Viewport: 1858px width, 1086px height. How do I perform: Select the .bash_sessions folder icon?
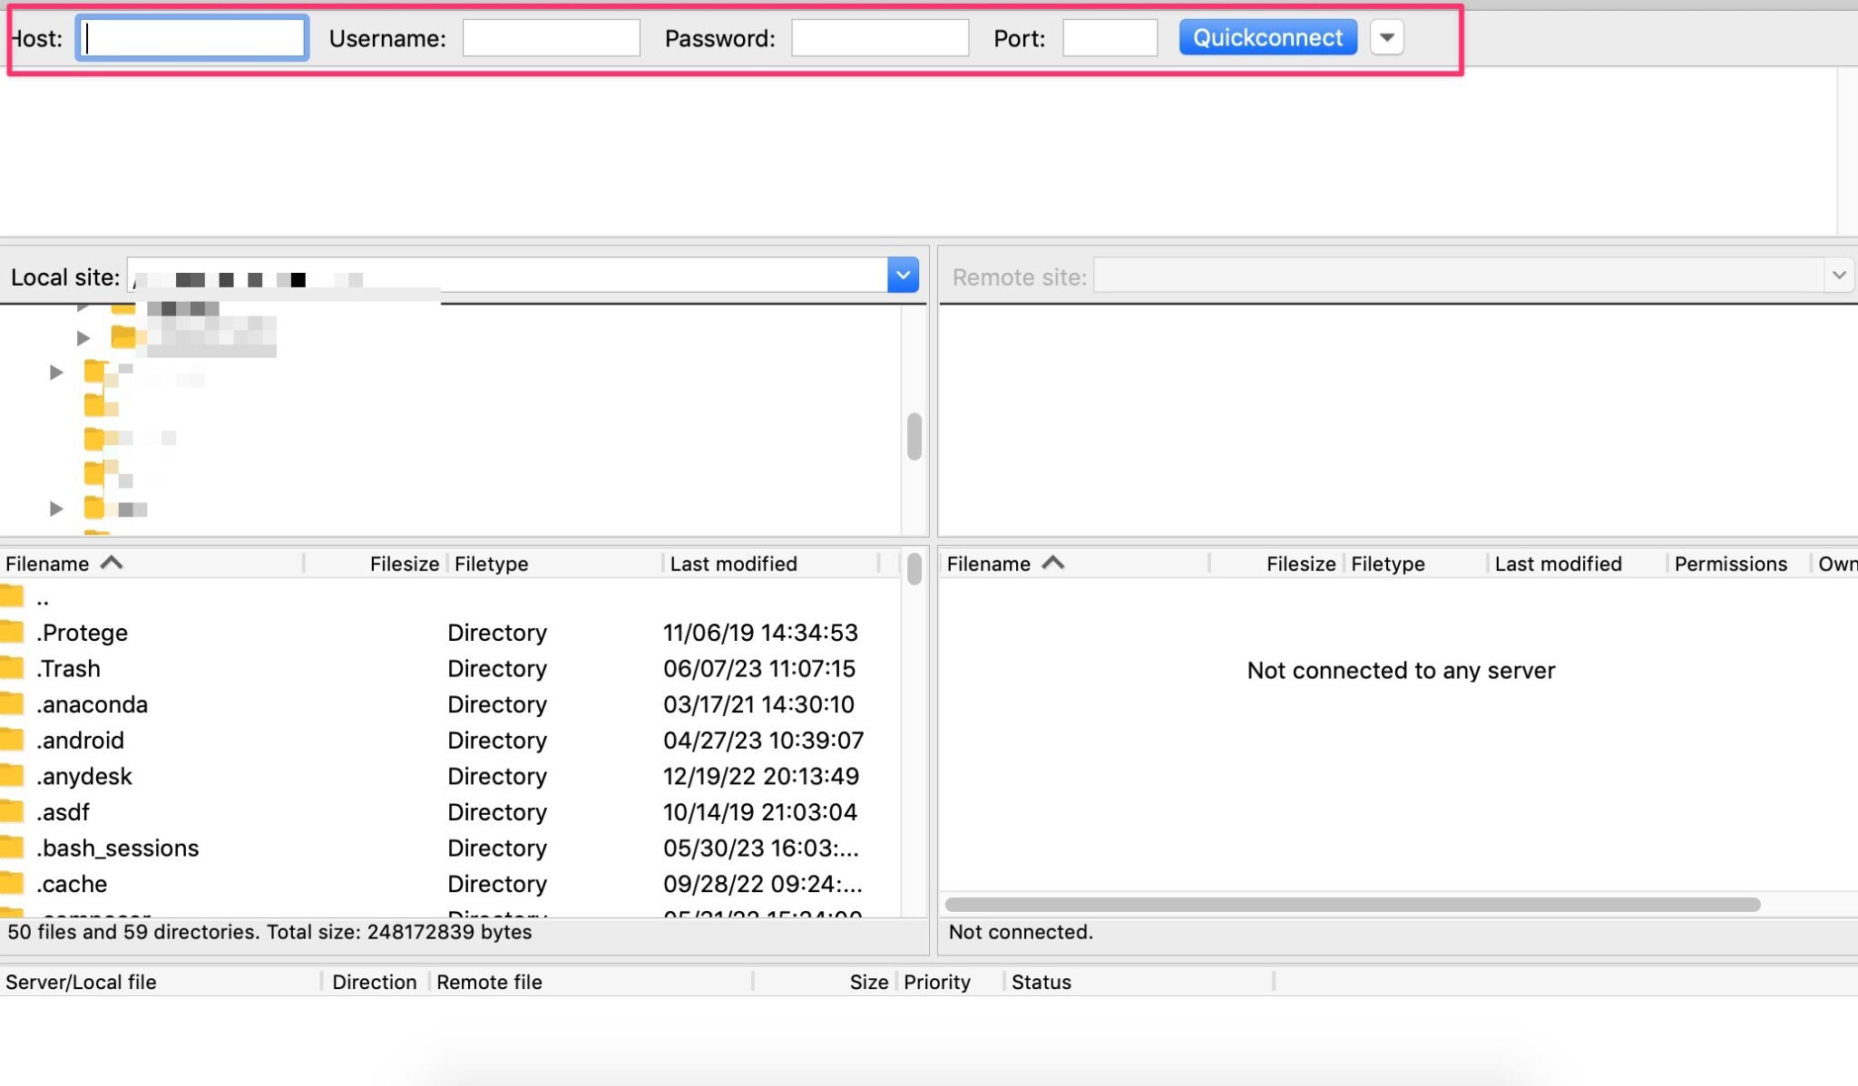pyautogui.click(x=12, y=848)
